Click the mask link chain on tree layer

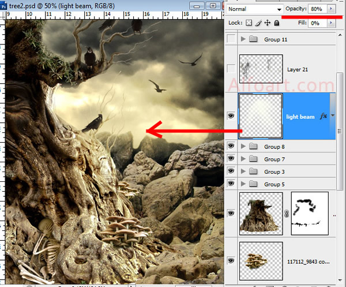tap(287, 213)
